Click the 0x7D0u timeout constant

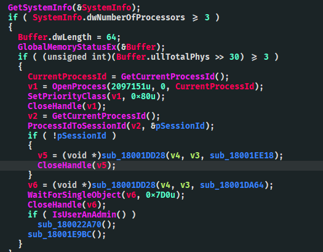point(161,195)
